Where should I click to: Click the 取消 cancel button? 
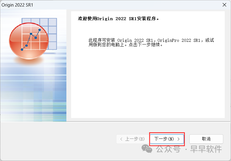pos(206,139)
